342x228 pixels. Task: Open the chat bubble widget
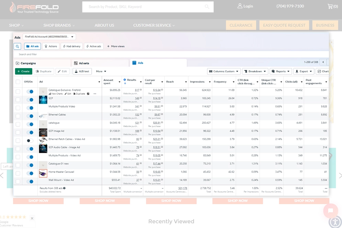(x=330, y=210)
